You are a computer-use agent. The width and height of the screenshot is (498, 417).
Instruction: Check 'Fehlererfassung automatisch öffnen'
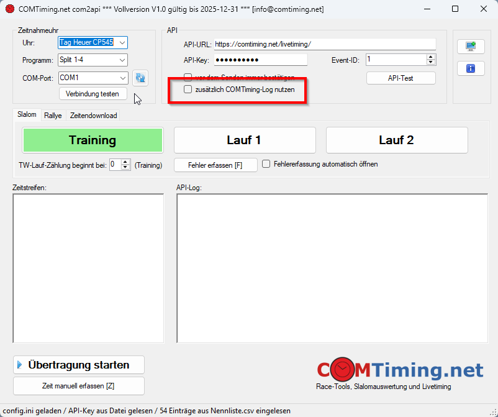[x=266, y=164]
